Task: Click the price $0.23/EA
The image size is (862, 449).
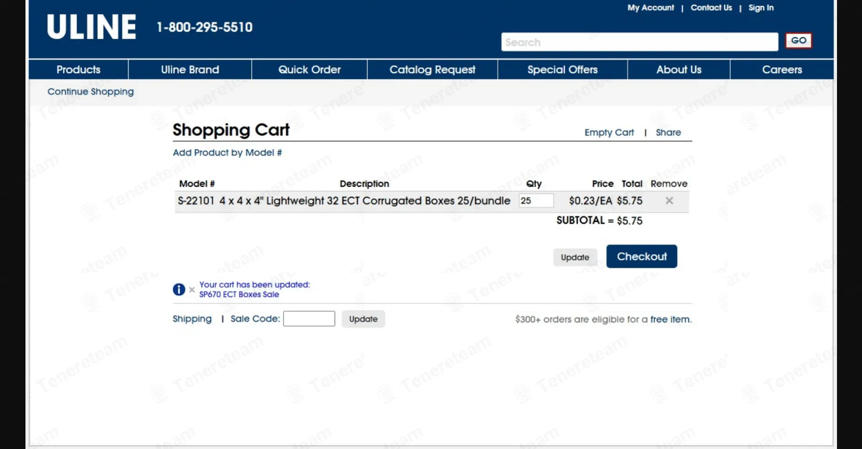Action: [591, 201]
